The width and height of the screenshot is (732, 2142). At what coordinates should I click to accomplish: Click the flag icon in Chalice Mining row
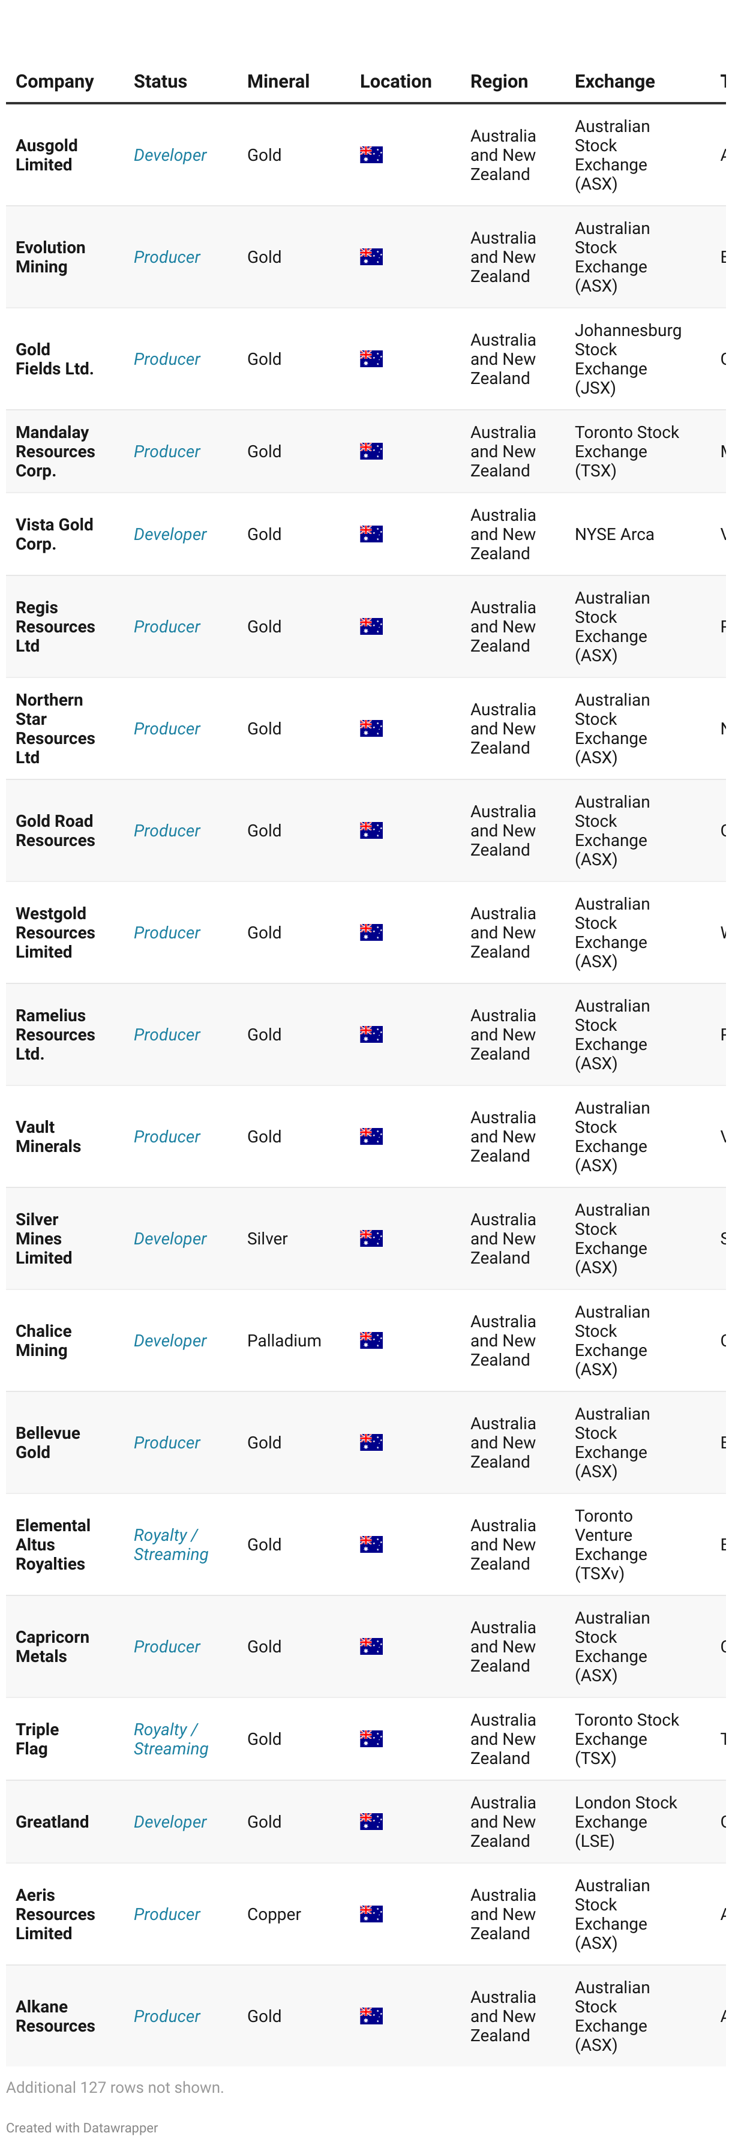coord(371,1340)
